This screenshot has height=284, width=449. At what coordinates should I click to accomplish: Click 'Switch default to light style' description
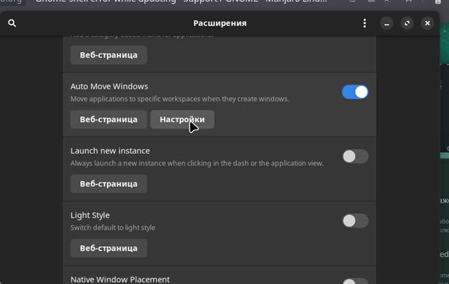[113, 228]
